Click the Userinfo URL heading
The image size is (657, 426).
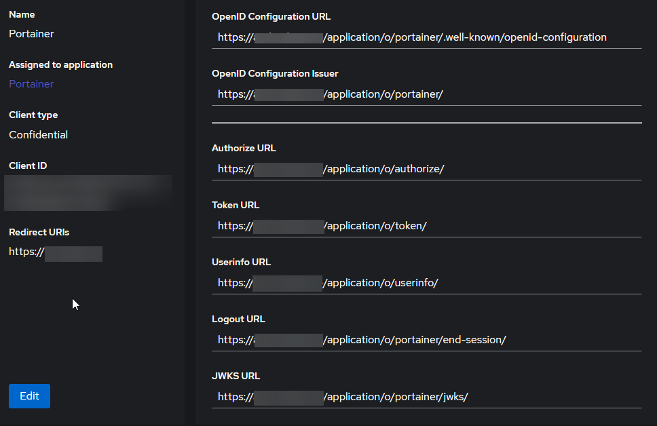[242, 262]
